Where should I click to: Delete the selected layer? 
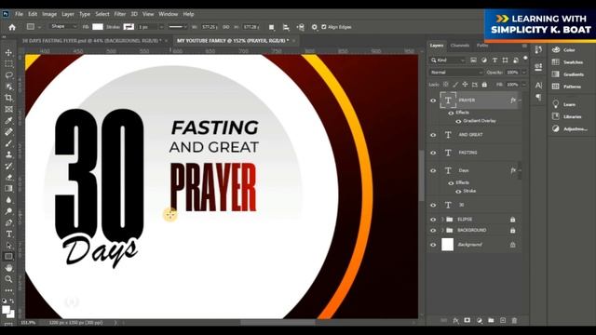click(514, 320)
